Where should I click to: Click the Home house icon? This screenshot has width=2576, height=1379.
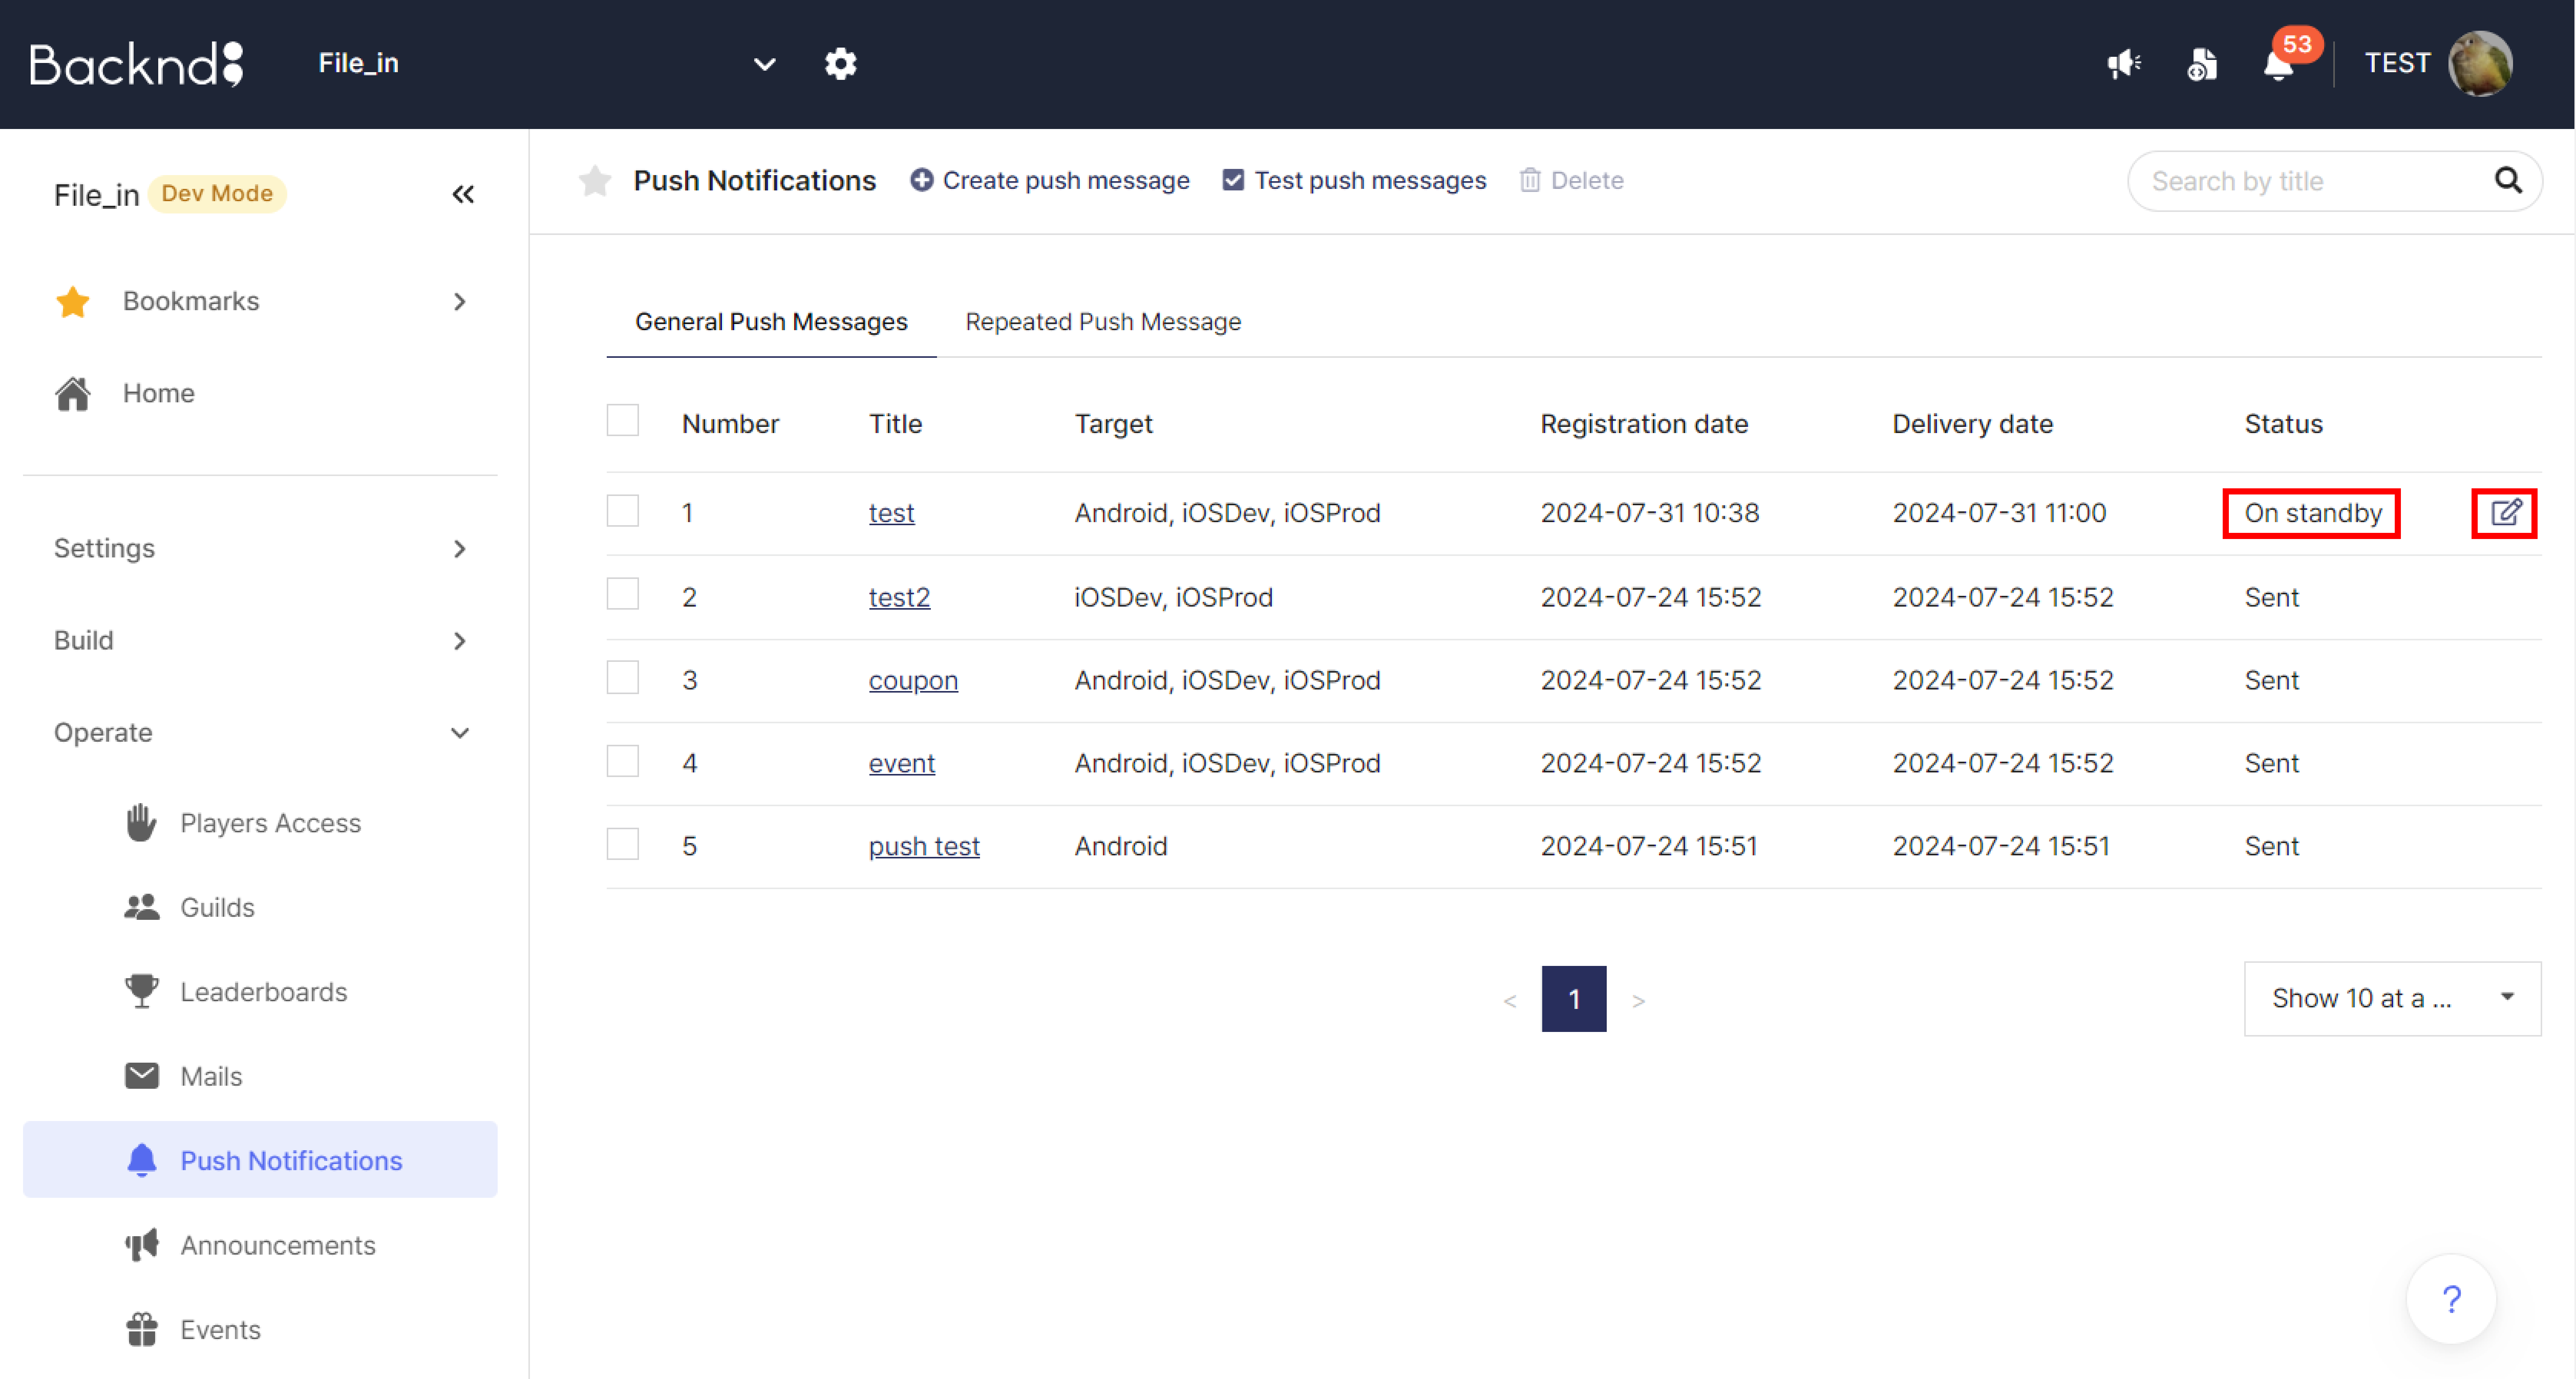coord(73,393)
